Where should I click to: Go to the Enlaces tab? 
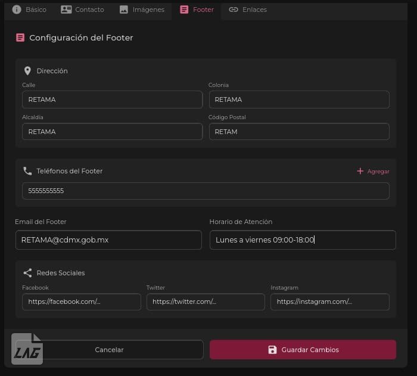[x=248, y=10]
